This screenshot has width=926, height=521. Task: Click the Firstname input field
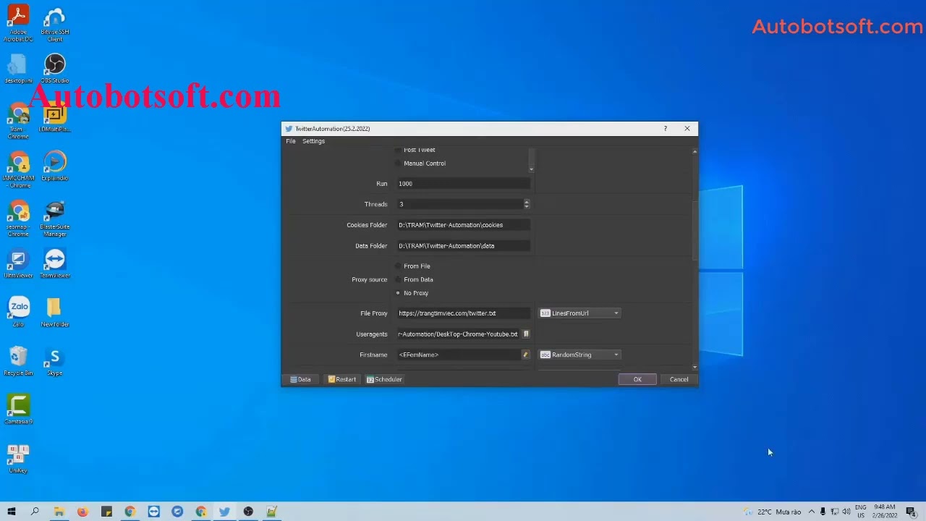point(458,355)
